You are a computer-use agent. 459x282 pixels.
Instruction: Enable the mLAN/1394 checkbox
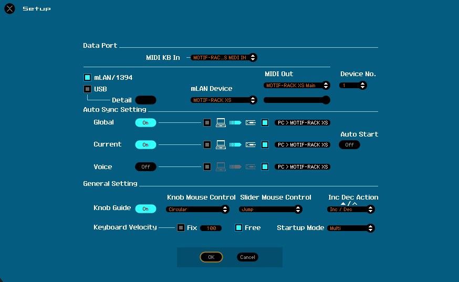click(x=87, y=77)
